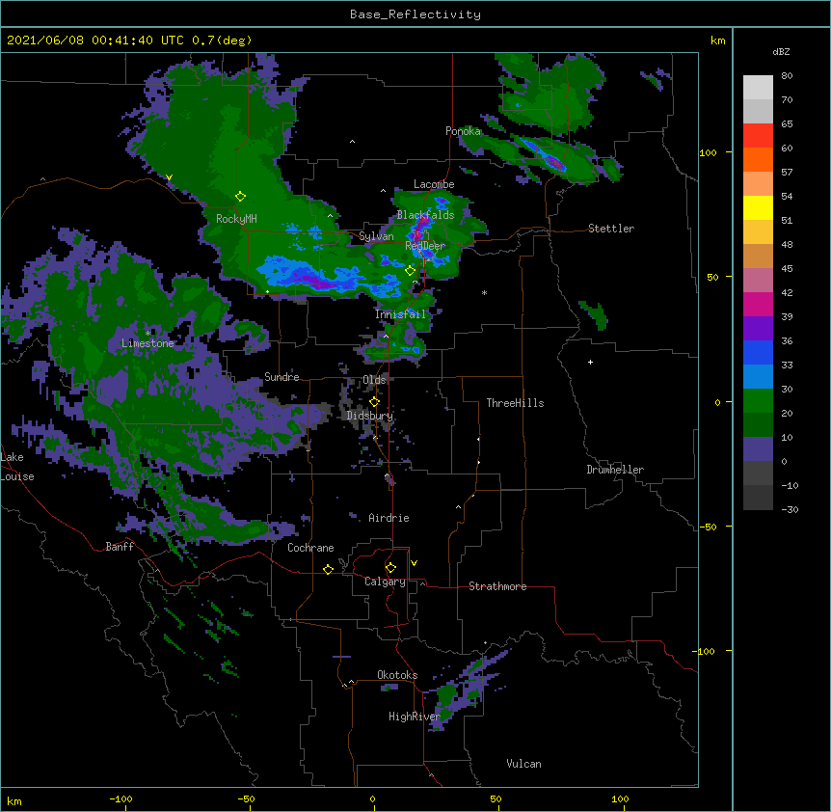Pick the magenta 42-39 dBZ legend swatch
The height and width of the screenshot is (812, 831).
coord(758,304)
